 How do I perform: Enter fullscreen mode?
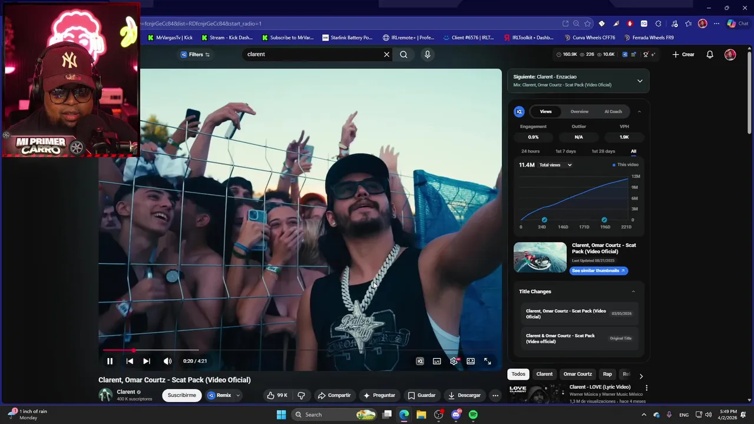488,361
